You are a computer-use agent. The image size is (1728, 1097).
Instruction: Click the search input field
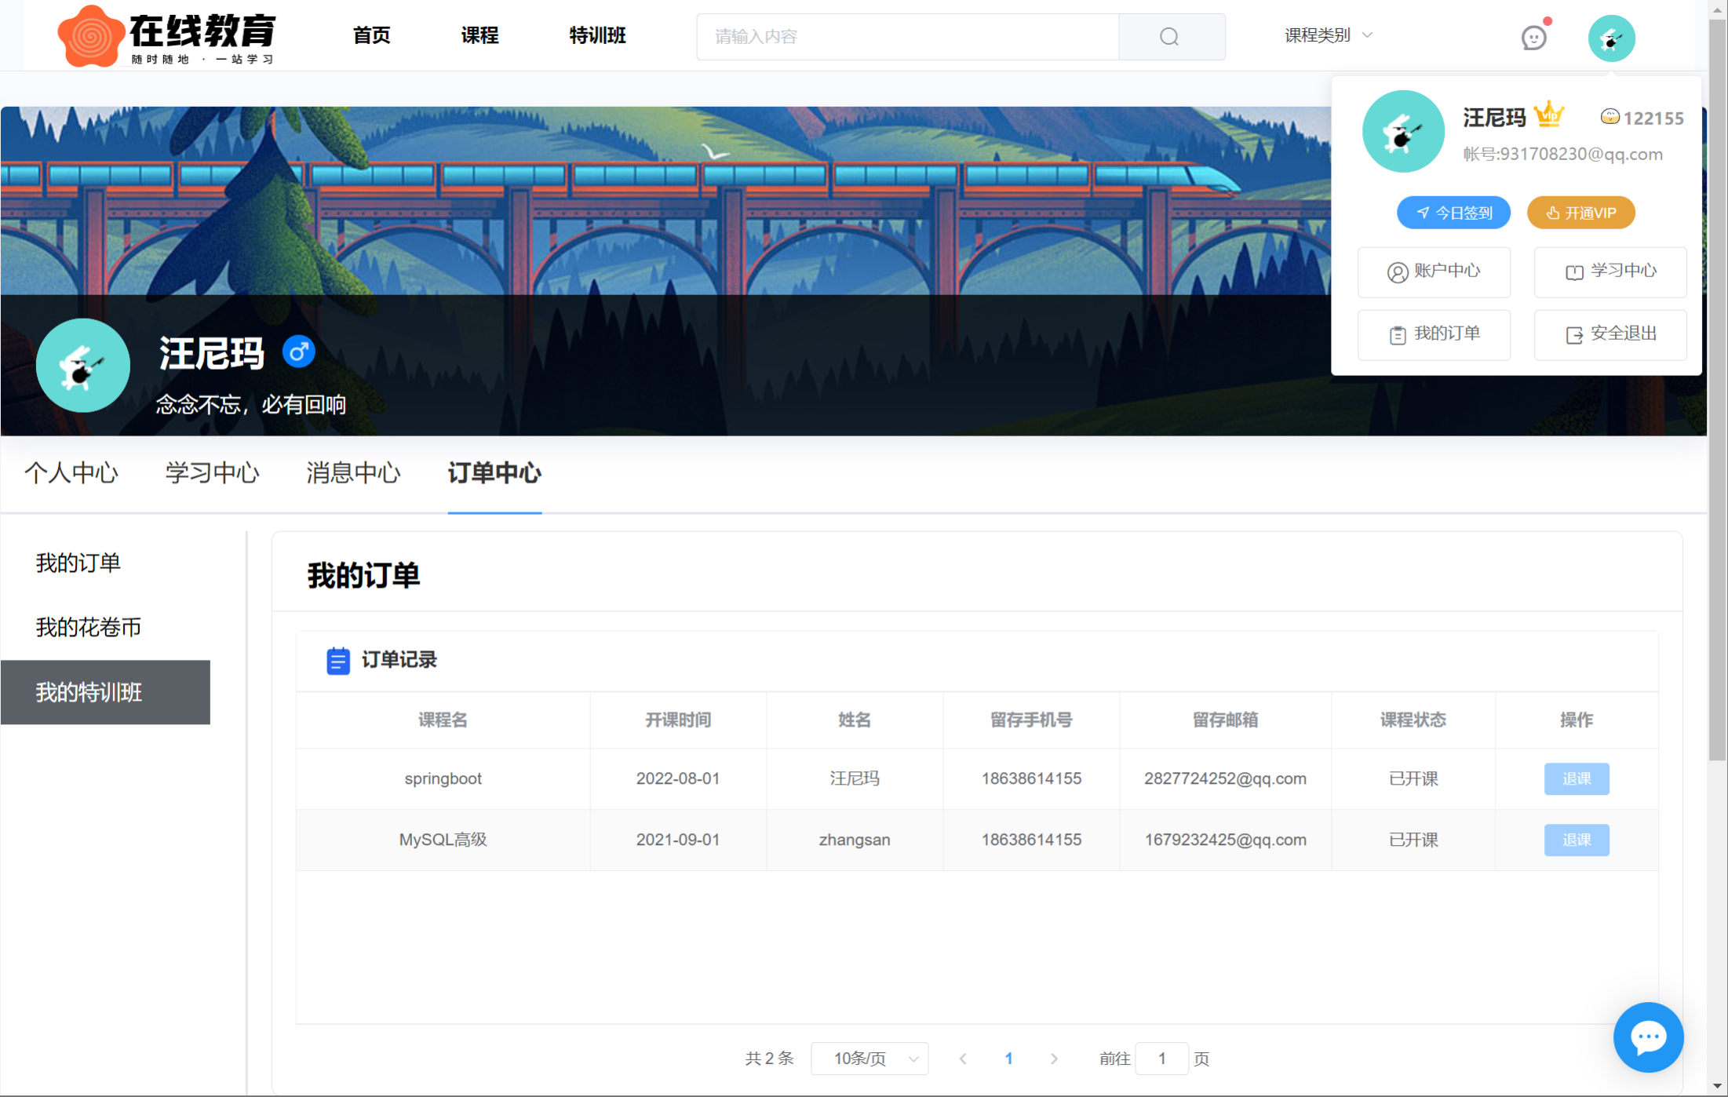pyautogui.click(x=907, y=37)
